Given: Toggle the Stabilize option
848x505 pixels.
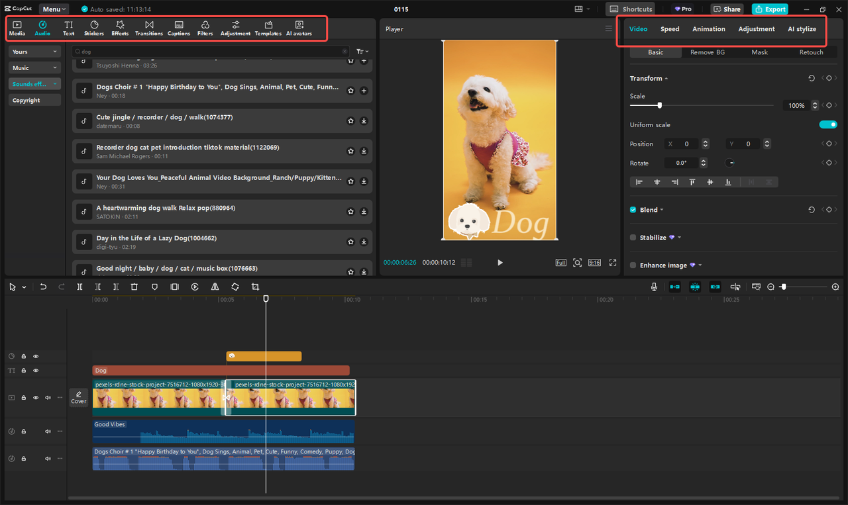Looking at the screenshot, I should (x=633, y=237).
